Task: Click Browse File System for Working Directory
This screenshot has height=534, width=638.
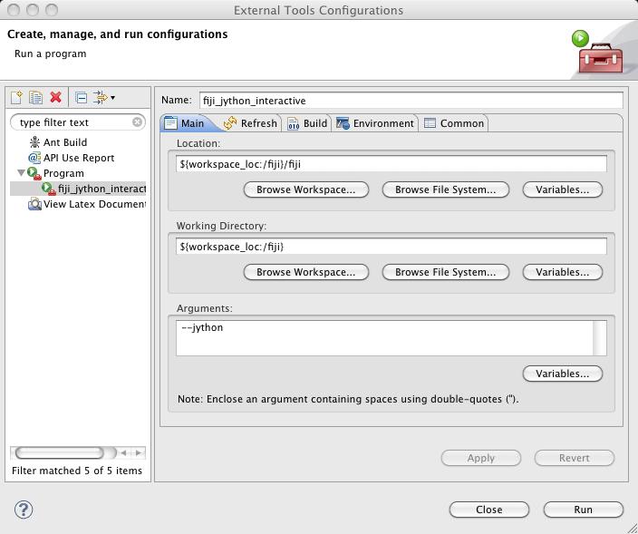Action: pos(445,272)
